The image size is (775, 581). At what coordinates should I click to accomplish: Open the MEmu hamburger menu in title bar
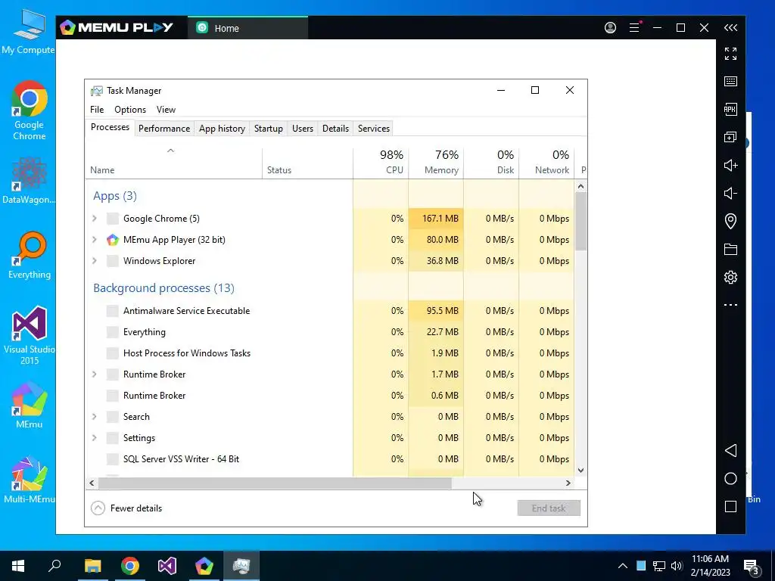tap(635, 28)
